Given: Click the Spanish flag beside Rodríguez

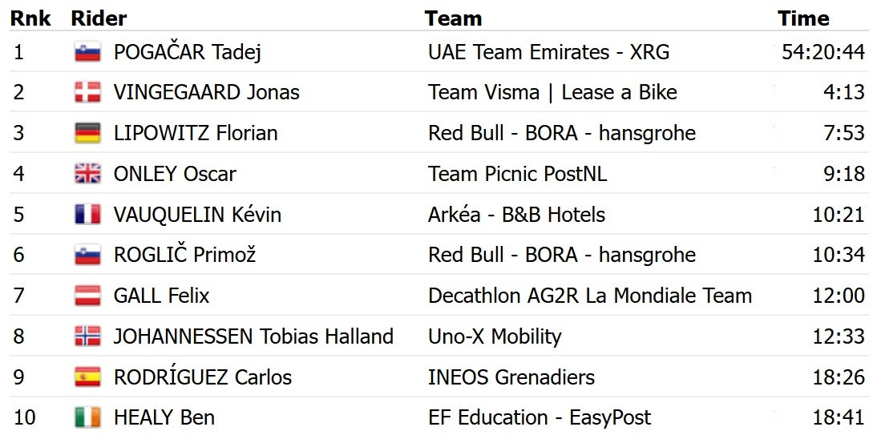Looking at the screenshot, I should click(87, 377).
